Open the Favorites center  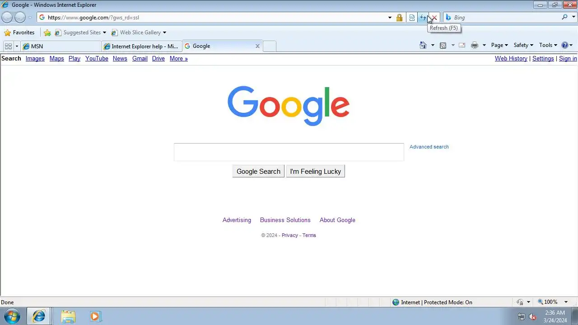[19, 32]
